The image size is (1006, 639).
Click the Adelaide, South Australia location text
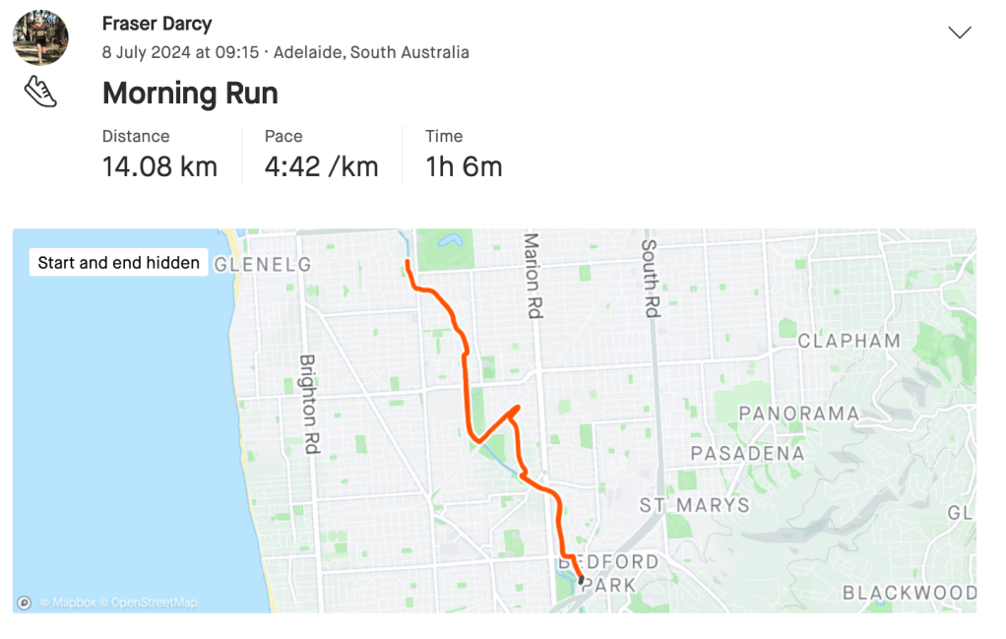tap(371, 52)
